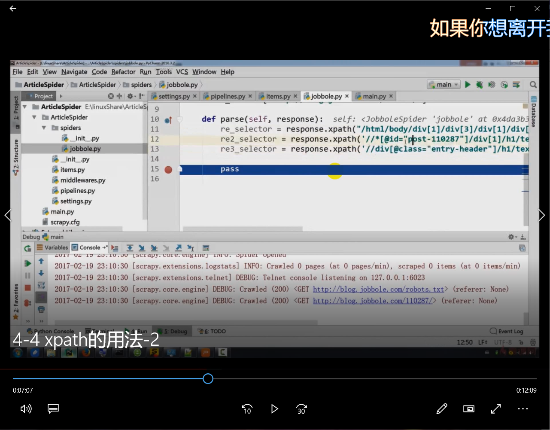Screen dimensions: 550x430
Task: Open the 6: TODO tool window
Action: pos(212,331)
